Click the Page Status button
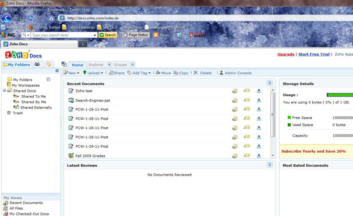This screenshot has width=353, height=216. [x=136, y=35]
